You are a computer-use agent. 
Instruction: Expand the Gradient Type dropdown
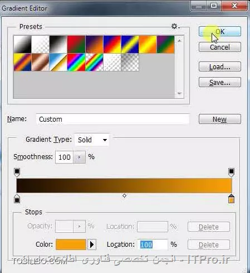(x=92, y=140)
